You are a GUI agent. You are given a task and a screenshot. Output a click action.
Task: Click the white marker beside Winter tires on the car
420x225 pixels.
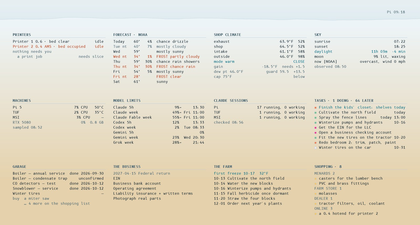click(316, 148)
